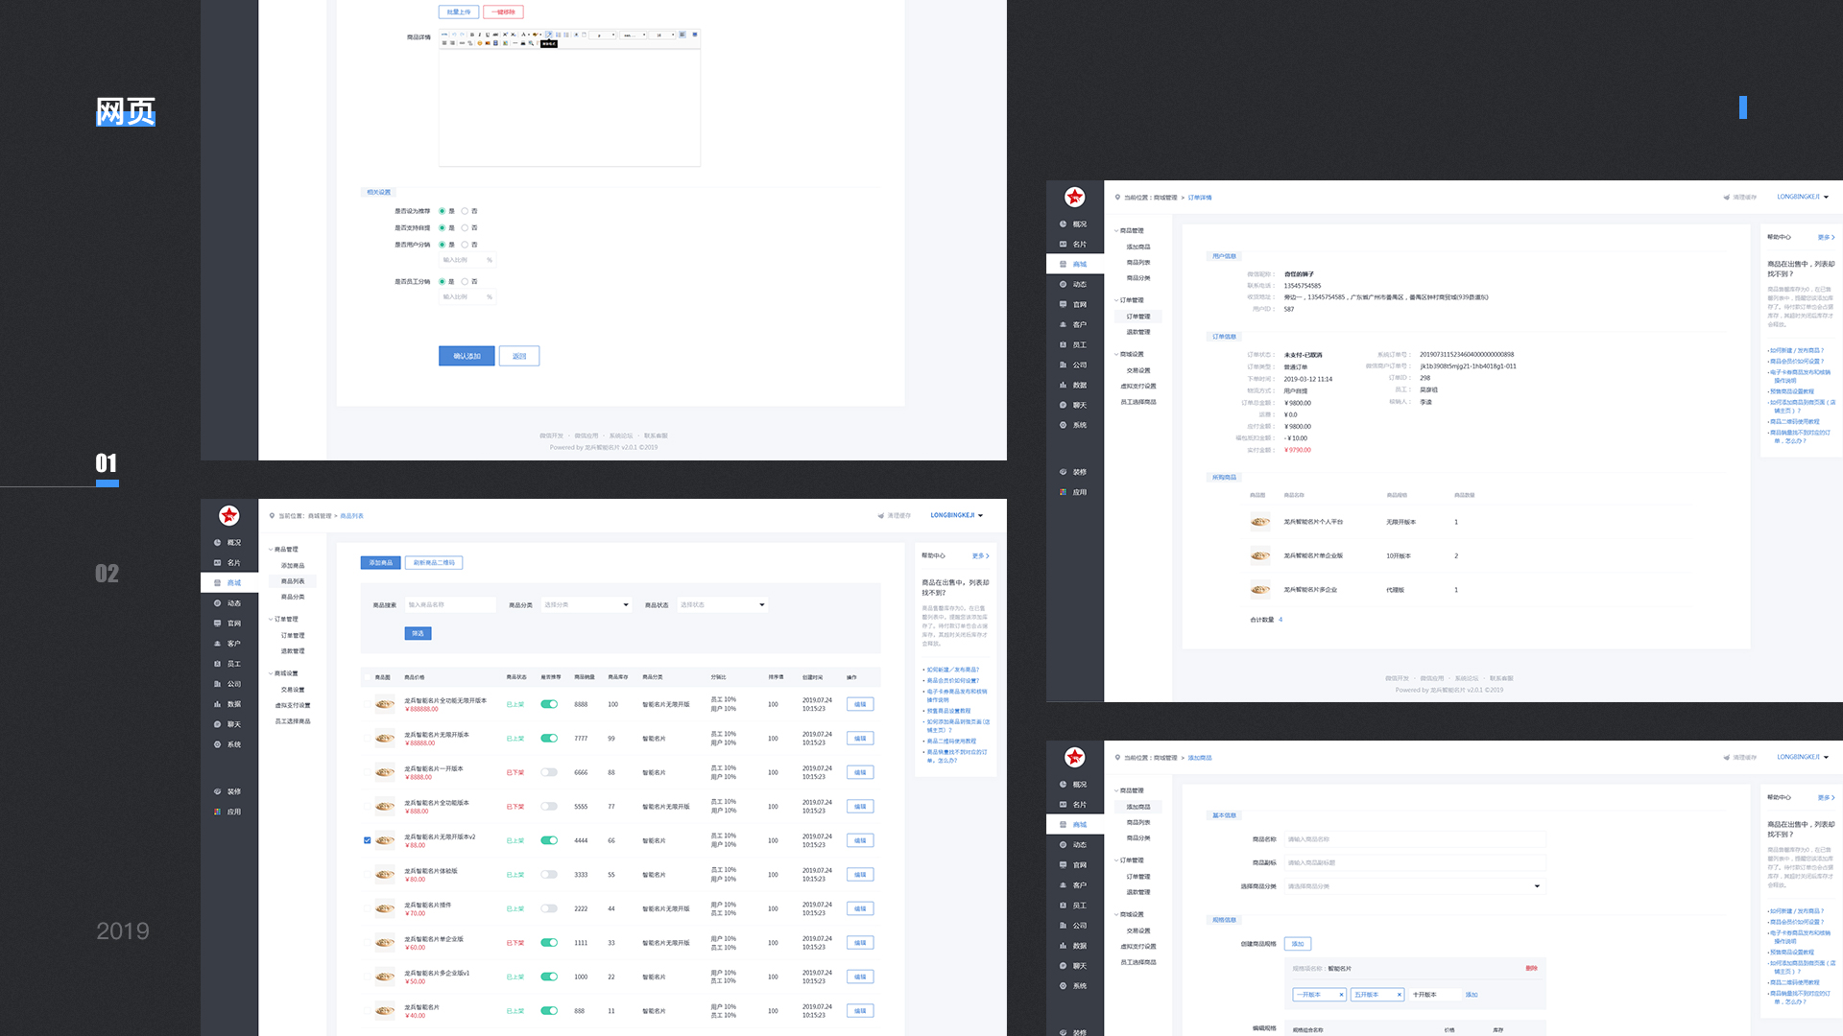Click 确认添加 confirm button
Viewport: 1843px width, 1036px height.
pyautogui.click(x=467, y=356)
